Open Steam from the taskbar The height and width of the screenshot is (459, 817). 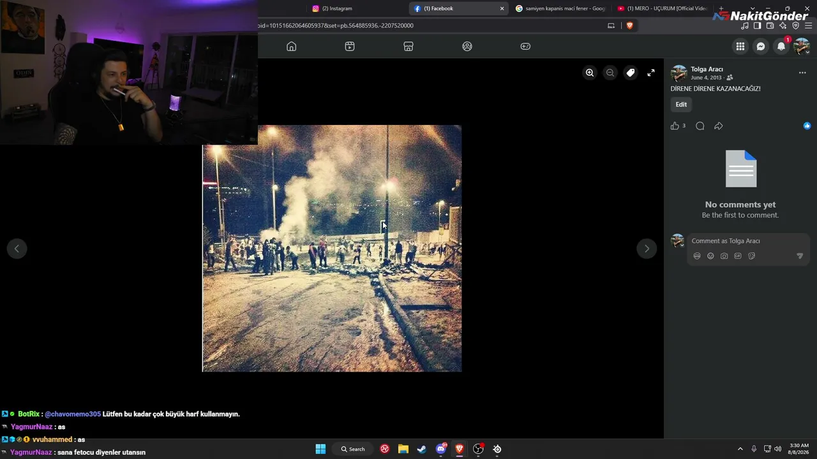coord(422,449)
